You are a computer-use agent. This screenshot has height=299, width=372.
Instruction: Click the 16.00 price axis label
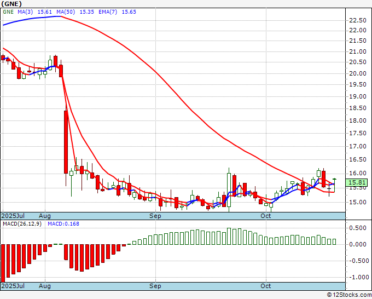(x=358, y=174)
